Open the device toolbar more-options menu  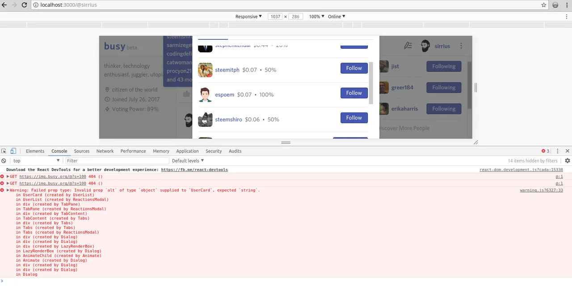coord(566,17)
